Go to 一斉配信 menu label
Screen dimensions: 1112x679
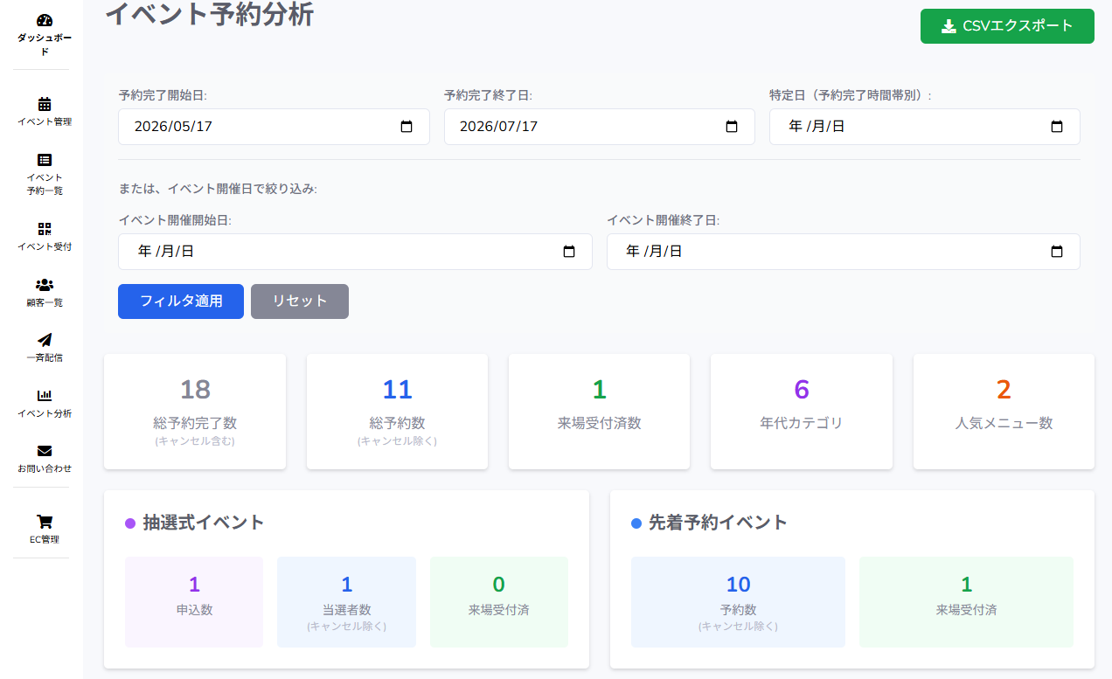pyautogui.click(x=45, y=357)
